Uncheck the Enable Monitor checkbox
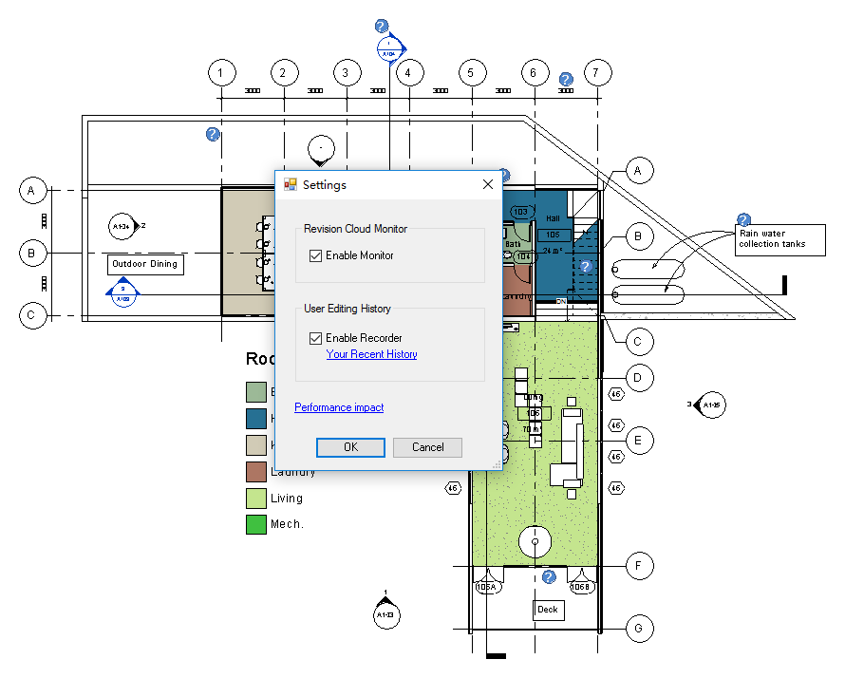845x678 pixels. [317, 255]
